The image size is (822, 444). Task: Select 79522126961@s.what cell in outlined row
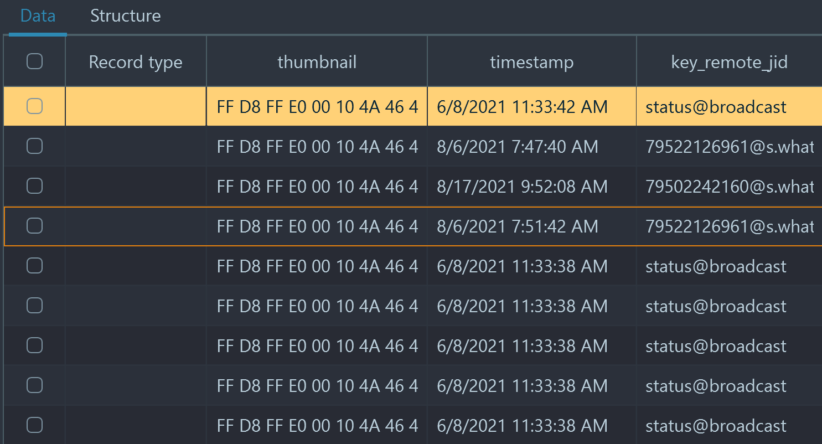730,226
